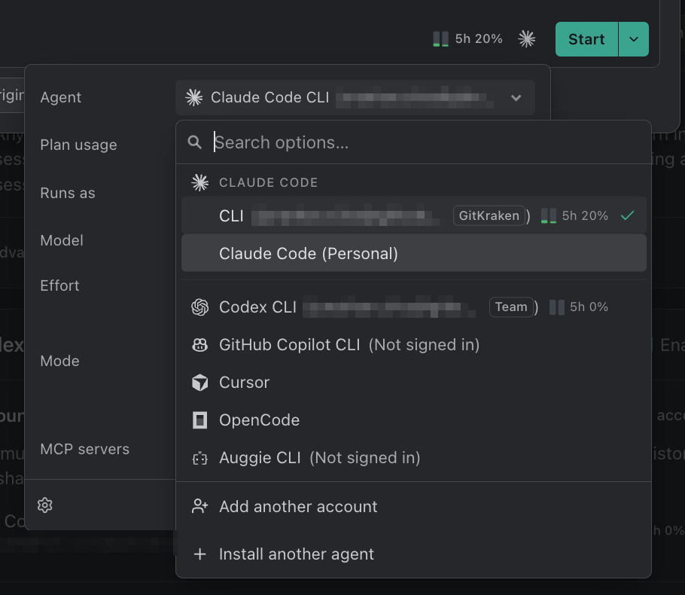Screen dimensions: 685x595
Task: Click the checkmark on the CLI row
Action: 627,215
